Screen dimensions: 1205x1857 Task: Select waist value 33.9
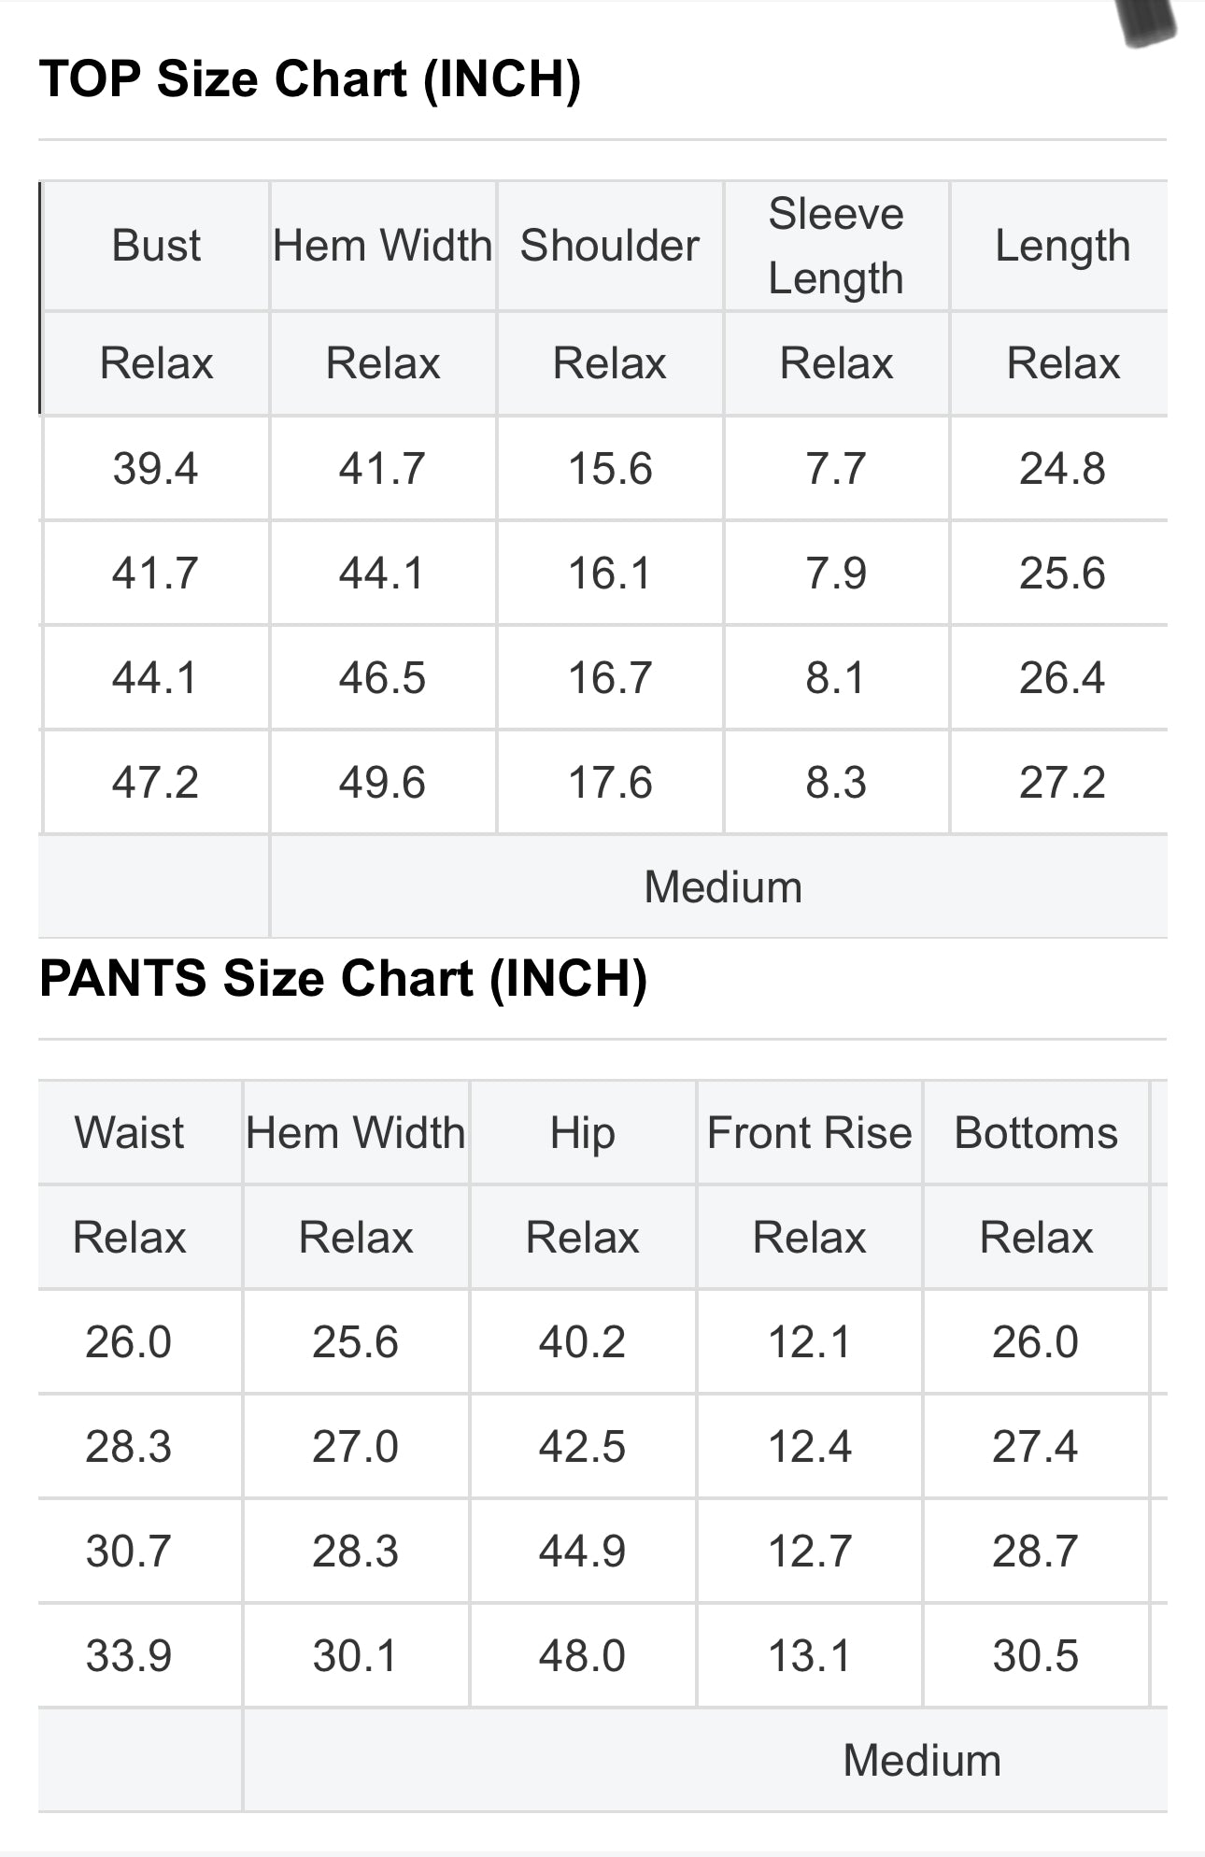click(129, 1655)
